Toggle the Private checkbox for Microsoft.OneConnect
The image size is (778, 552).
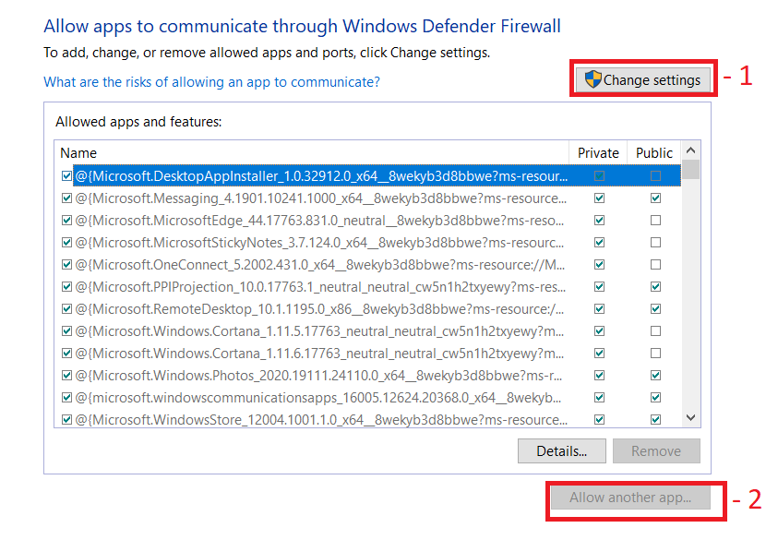(600, 265)
